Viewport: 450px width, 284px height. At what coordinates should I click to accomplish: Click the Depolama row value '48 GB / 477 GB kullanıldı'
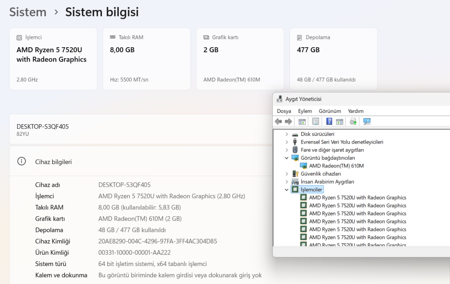[x=132, y=230]
